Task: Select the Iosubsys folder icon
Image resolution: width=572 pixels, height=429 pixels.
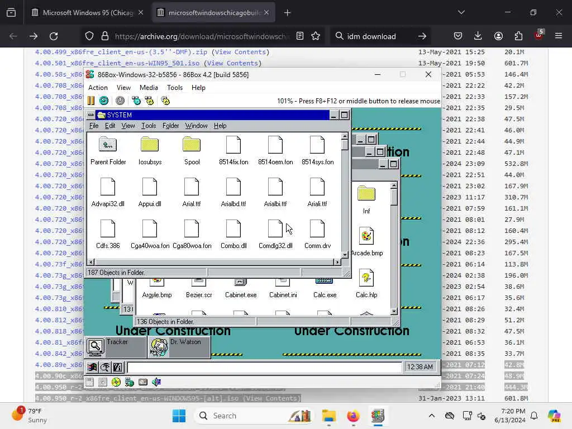Action: [150, 145]
